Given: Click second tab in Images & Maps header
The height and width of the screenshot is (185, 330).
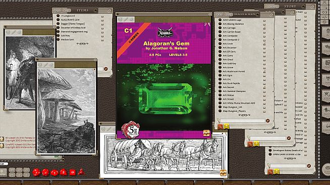Looking at the screenshot, I should point(229,14).
